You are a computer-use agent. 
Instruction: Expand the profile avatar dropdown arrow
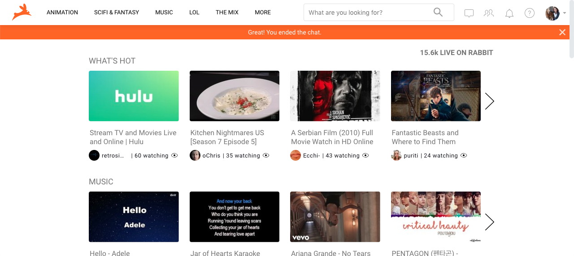(565, 13)
